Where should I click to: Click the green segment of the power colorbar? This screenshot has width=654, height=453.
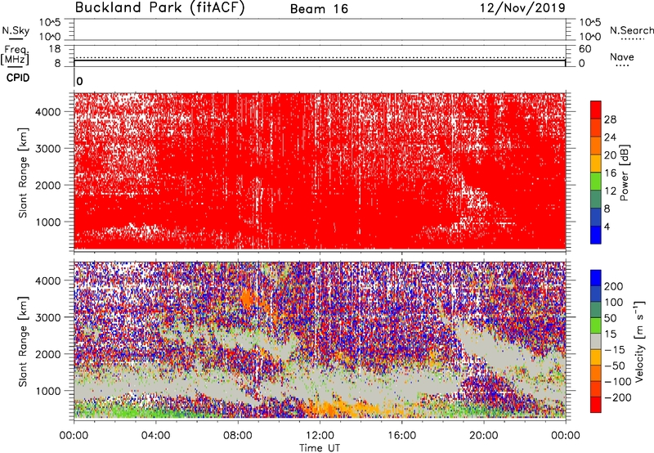pos(596,182)
